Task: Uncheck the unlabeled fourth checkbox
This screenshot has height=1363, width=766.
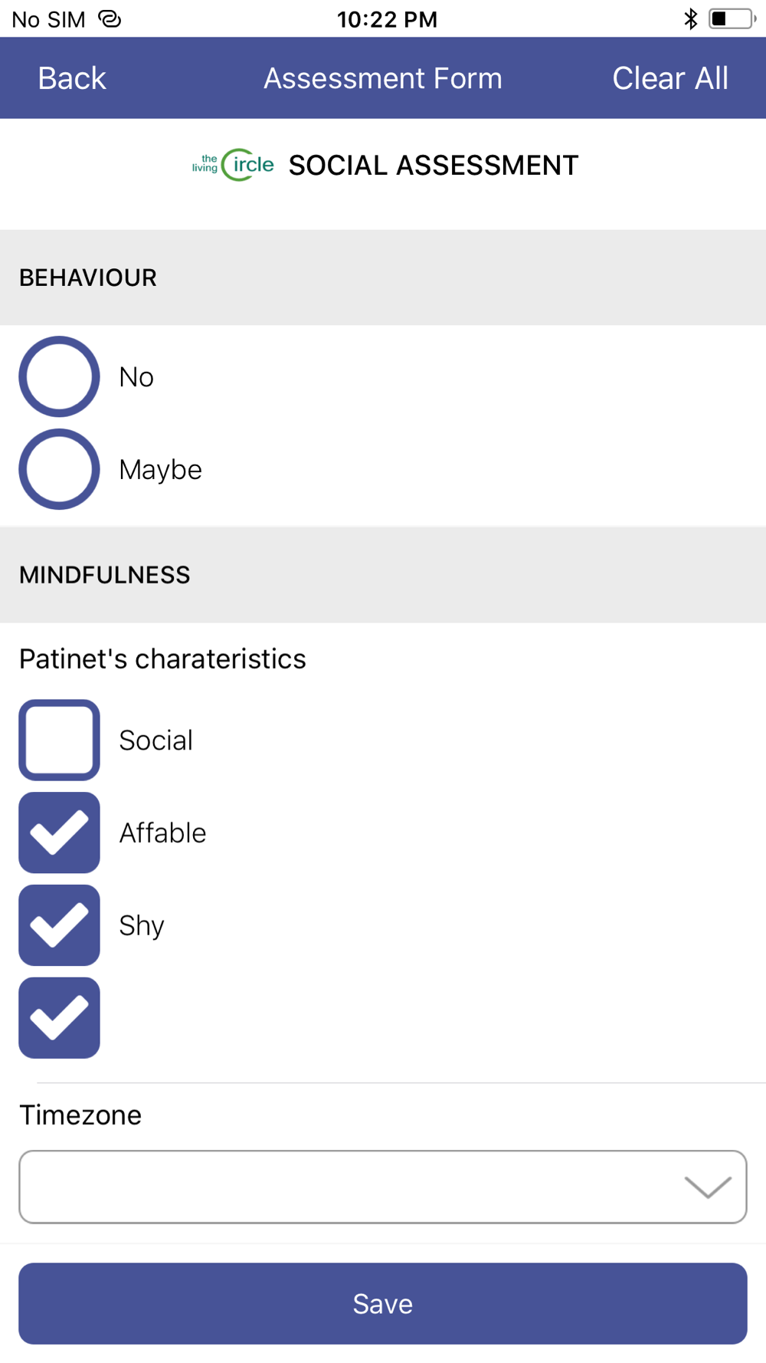Action: click(59, 1018)
